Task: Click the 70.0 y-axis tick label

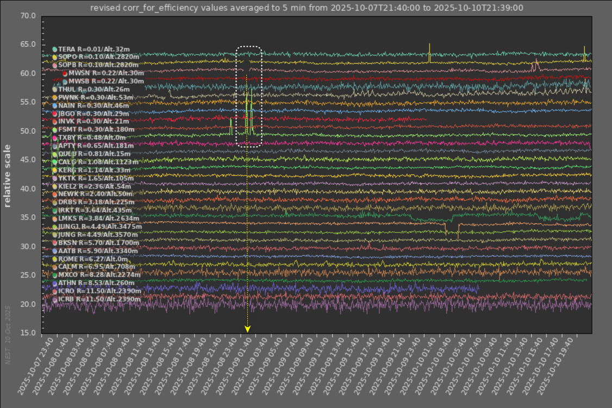Action: [x=28, y=16]
